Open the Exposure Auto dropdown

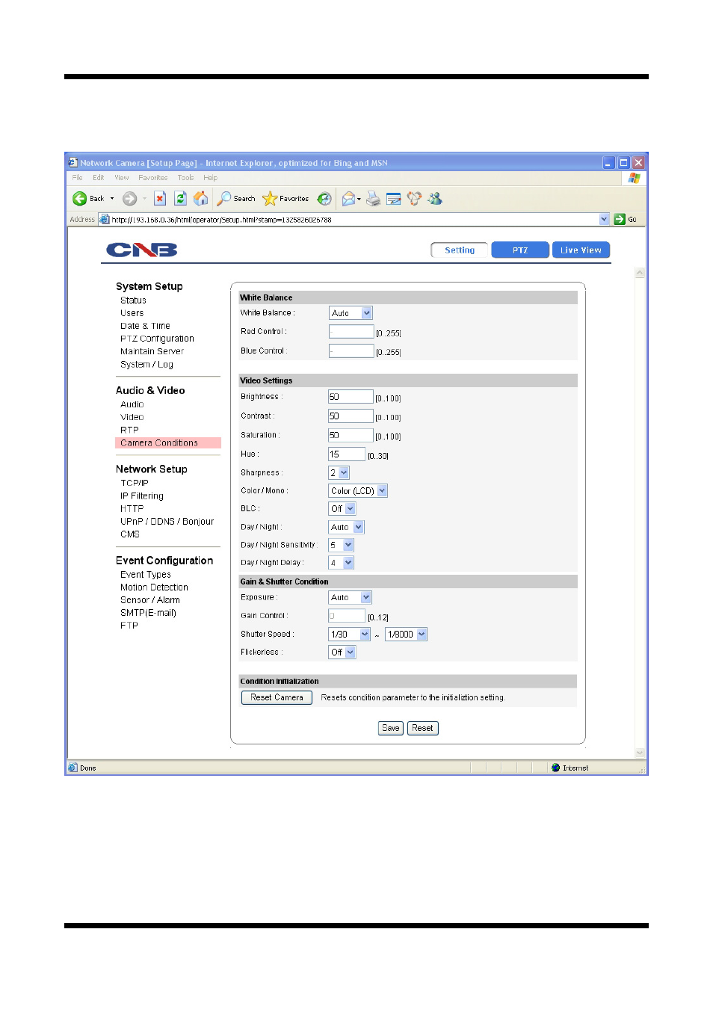(x=350, y=598)
